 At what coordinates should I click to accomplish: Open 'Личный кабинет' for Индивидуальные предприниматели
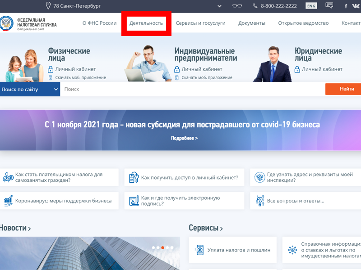point(202,69)
